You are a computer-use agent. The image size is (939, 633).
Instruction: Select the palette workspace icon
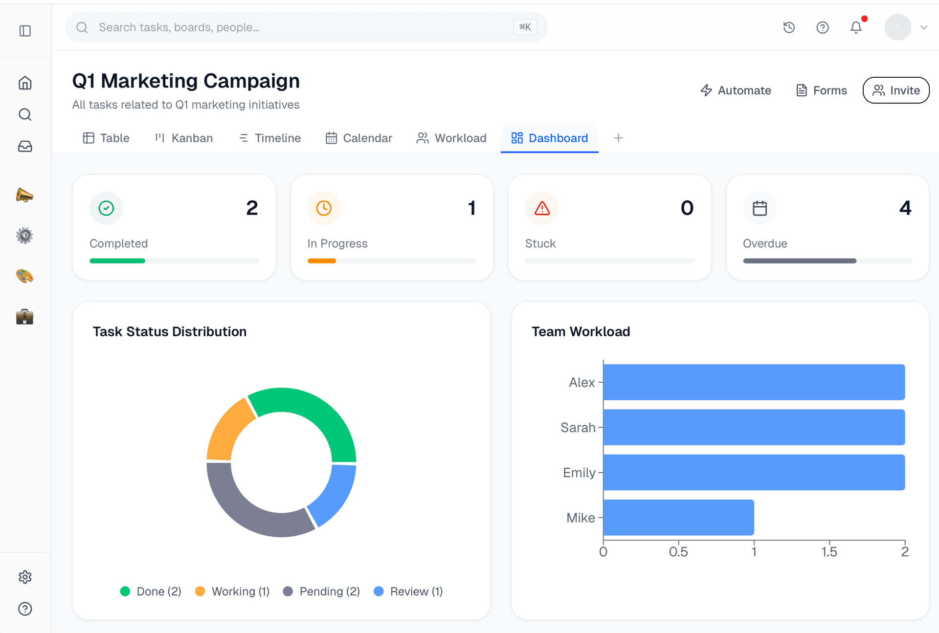point(25,276)
